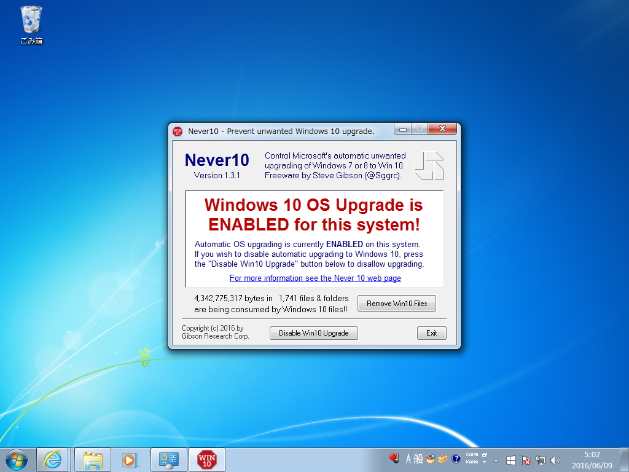Toggle the CAPS indicator on the language bar
This screenshot has height=472, width=629.
[x=472, y=455]
